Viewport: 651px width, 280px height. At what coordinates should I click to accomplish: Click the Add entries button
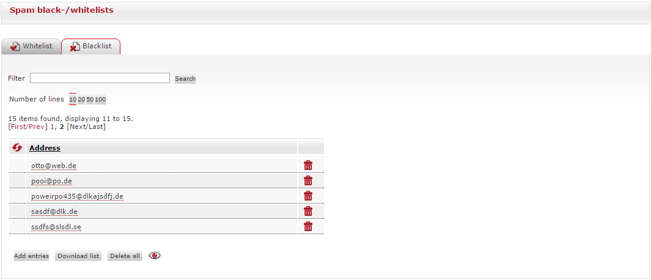pos(32,256)
